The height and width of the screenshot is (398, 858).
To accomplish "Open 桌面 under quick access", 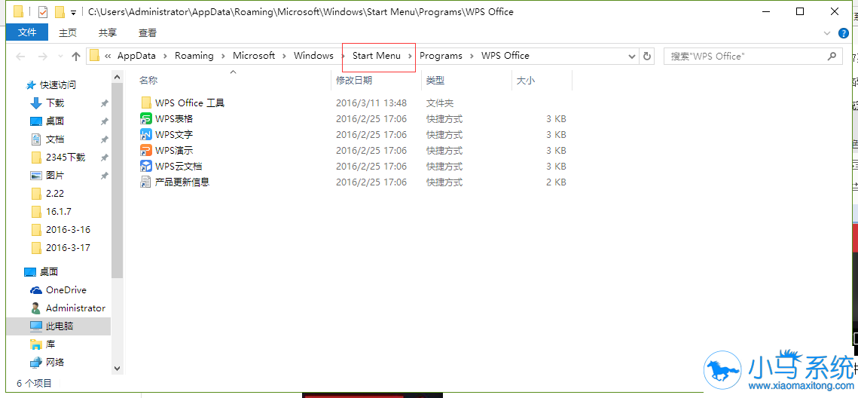I will (x=55, y=121).
